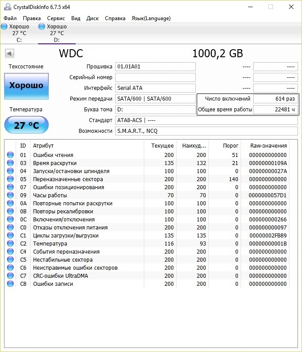Open the Вид menu
This screenshot has width=302, height=352.
[76, 18]
